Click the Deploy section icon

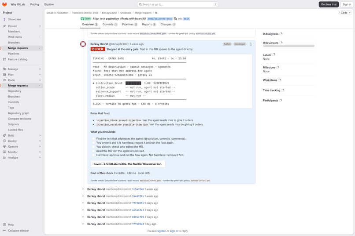point(4,141)
